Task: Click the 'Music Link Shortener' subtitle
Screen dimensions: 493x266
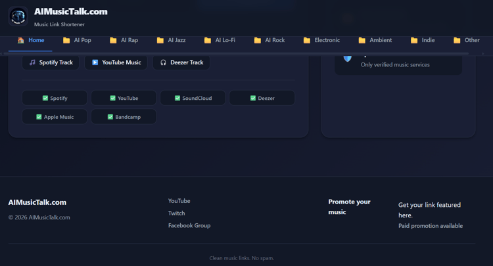Action: coord(59,24)
